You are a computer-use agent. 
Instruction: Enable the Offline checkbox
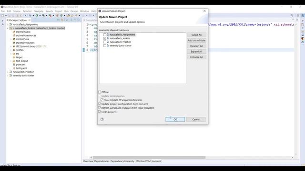pyautogui.click(x=100, y=92)
